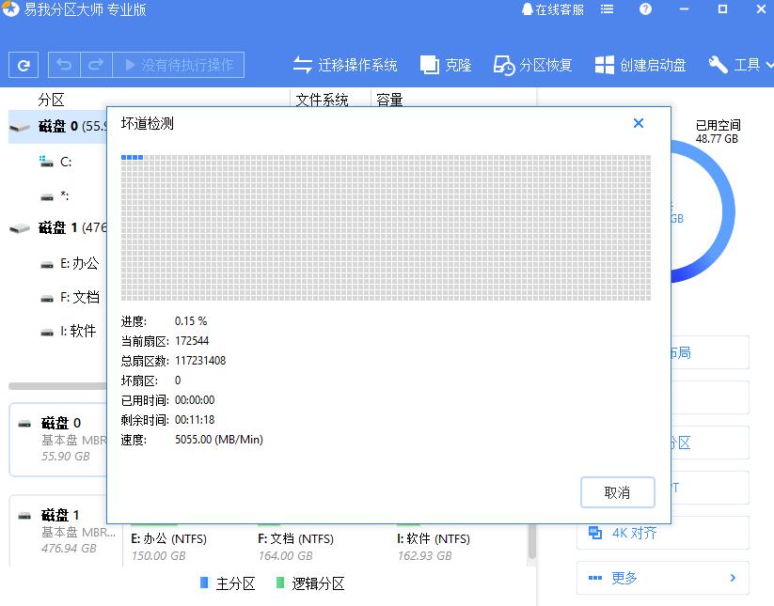Open 迁移操作系统 migrate OS tool
This screenshot has width=774, height=606.
(x=345, y=65)
